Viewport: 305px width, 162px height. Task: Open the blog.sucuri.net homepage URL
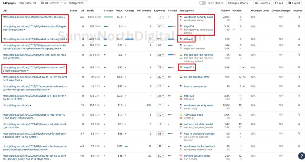(x=16, y=105)
